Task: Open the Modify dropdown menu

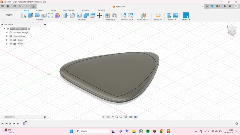Action: 82,20
